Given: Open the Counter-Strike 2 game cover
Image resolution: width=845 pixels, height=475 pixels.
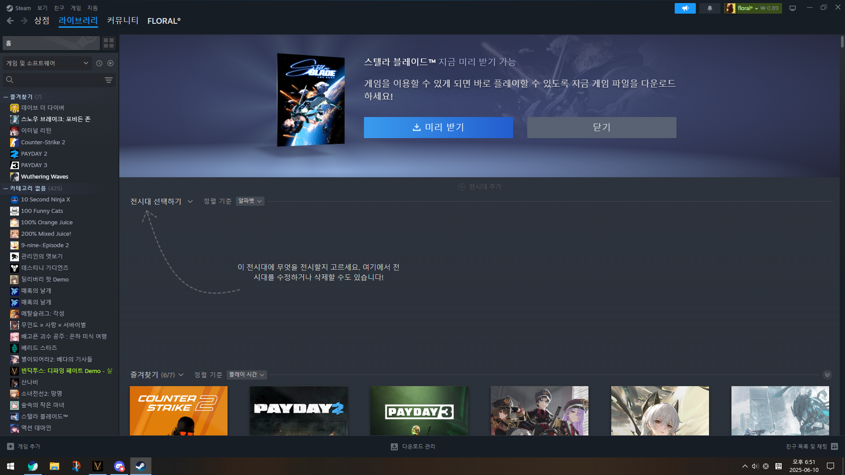Looking at the screenshot, I should (179, 411).
